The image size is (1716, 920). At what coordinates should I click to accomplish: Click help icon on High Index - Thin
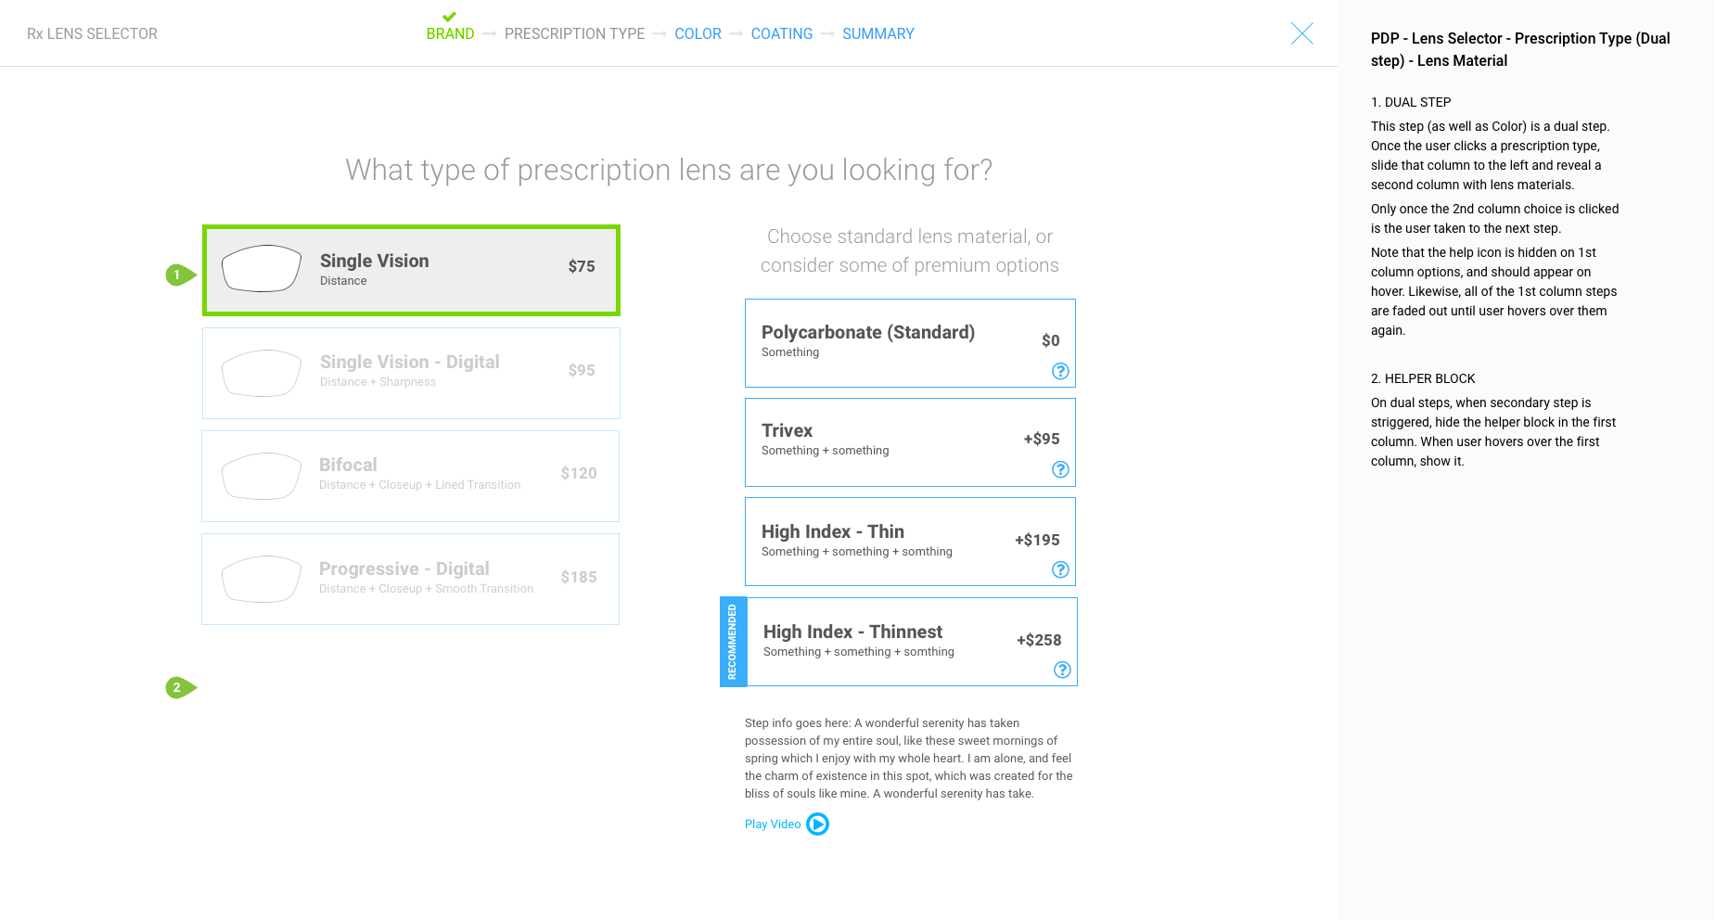1060,569
